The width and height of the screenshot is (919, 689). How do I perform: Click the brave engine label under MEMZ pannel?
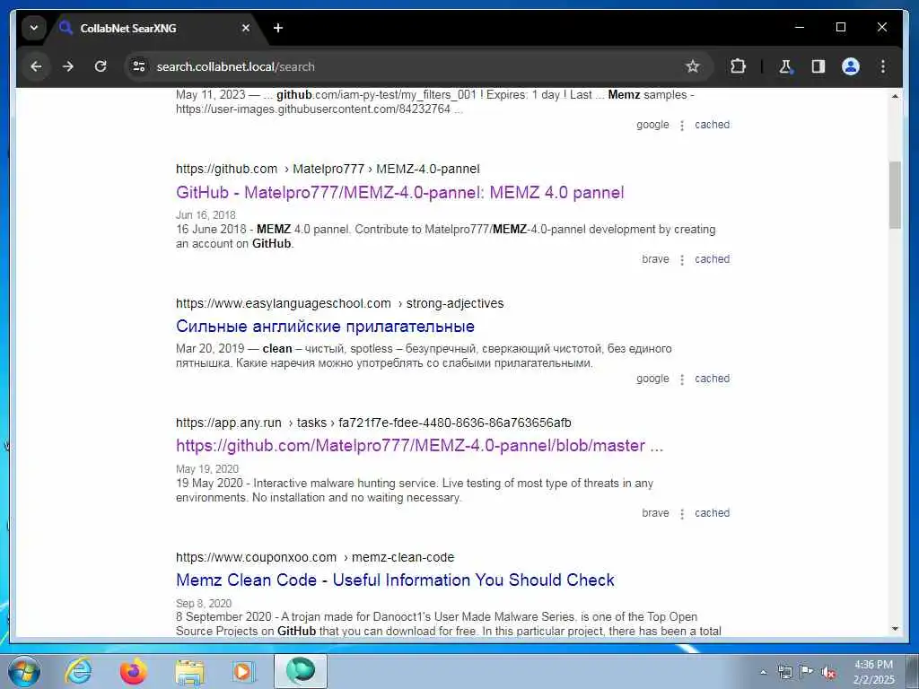[655, 259]
